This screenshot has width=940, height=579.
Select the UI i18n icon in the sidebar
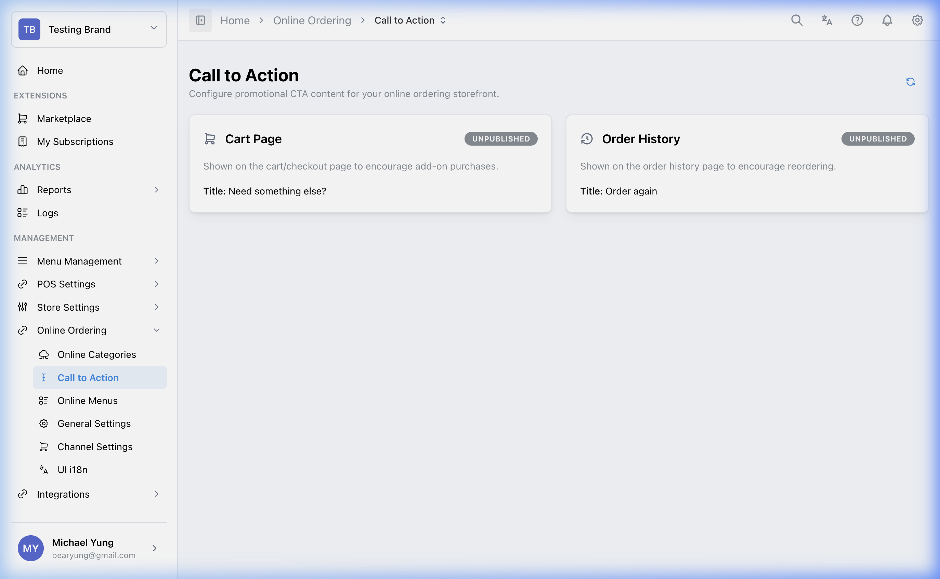click(x=44, y=470)
